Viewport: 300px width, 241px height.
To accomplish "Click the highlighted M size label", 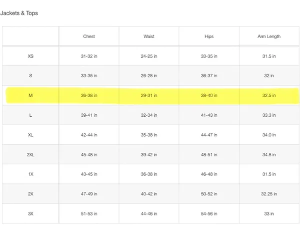I will (x=30, y=96).
